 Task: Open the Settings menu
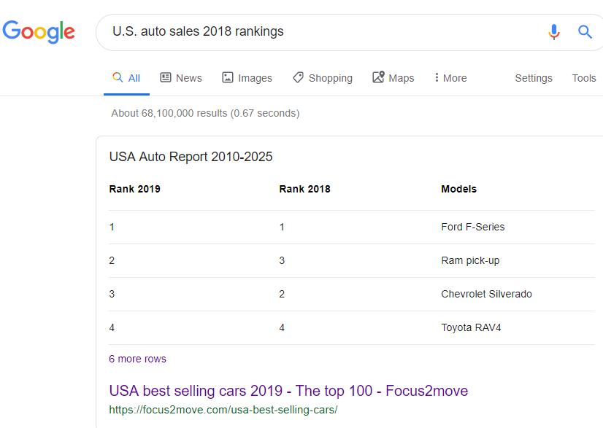tap(534, 78)
